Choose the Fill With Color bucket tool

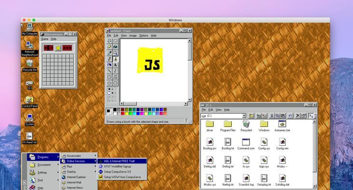[x=115, y=47]
